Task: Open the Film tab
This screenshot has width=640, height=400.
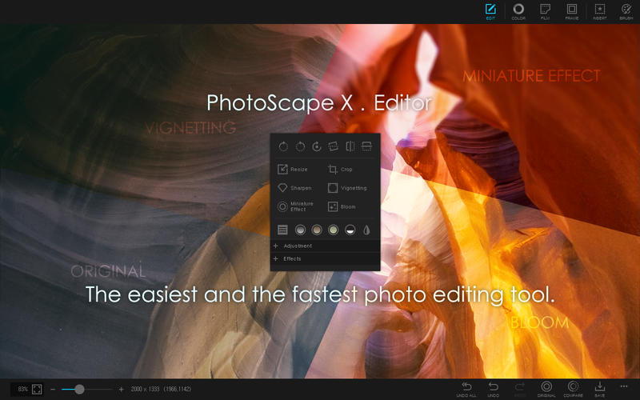Action: (x=545, y=11)
